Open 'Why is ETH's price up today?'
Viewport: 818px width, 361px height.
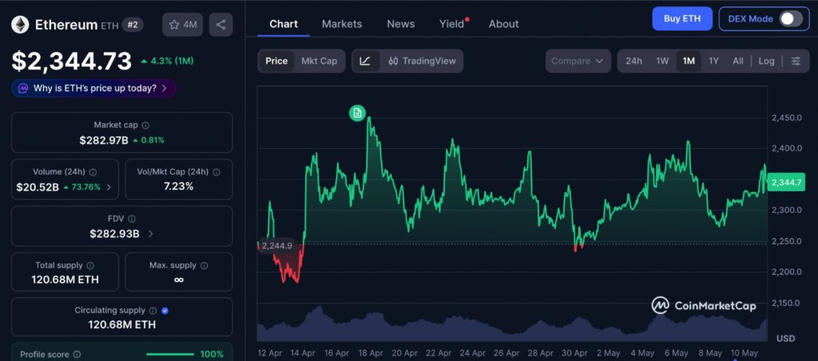click(x=94, y=88)
